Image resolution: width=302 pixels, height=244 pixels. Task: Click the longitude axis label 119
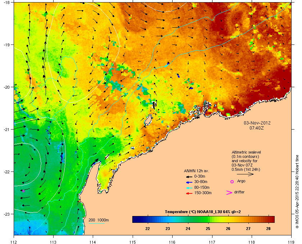tap(292, 242)
